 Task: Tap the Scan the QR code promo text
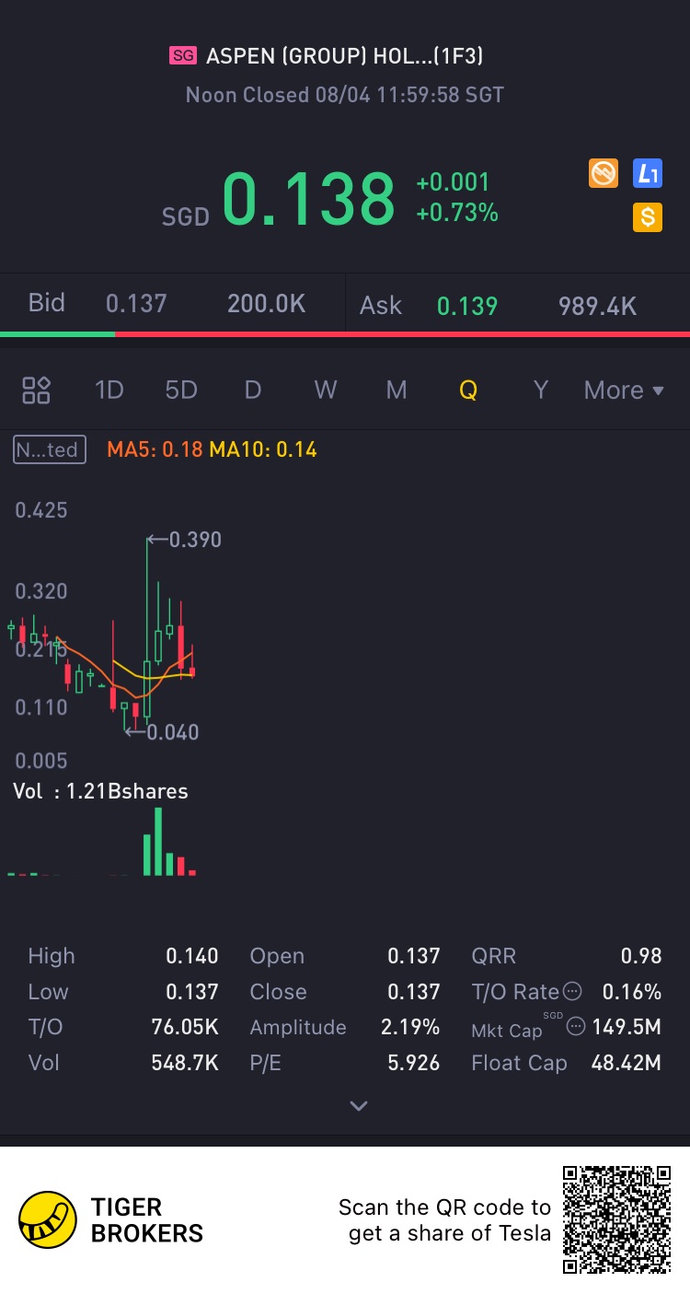click(x=444, y=1220)
